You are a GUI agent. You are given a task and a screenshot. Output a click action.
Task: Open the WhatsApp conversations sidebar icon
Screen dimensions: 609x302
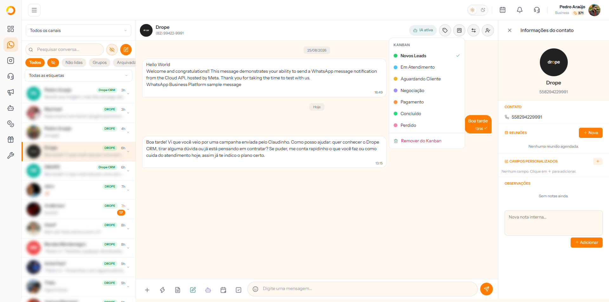(x=10, y=45)
